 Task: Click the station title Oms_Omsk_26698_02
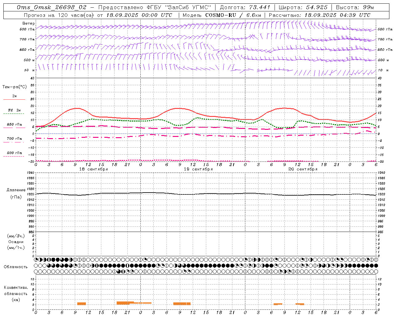click(52, 7)
